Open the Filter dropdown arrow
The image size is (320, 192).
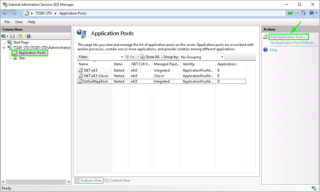coord(122,57)
